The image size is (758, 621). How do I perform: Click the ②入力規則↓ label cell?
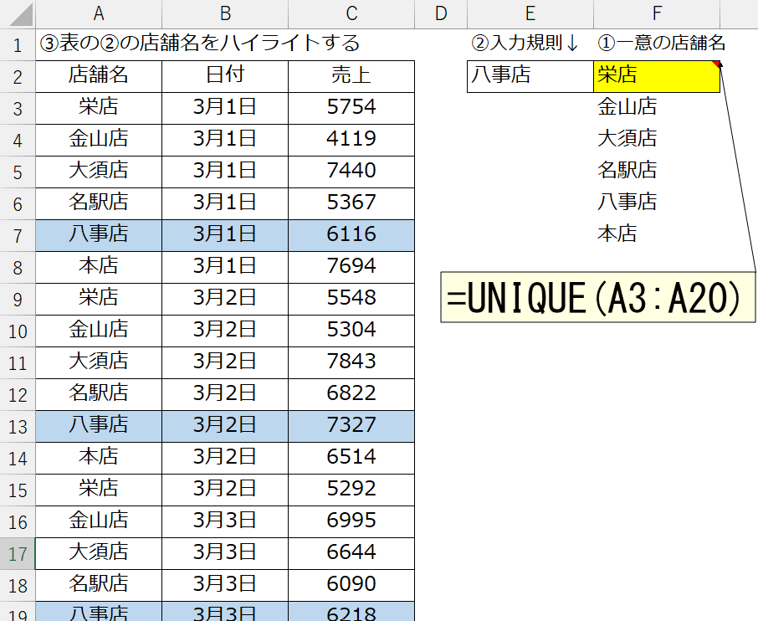coord(530,44)
